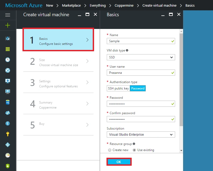Click the OK button
Image resolution: width=213 pixels, height=171 pixels.
coord(119,162)
